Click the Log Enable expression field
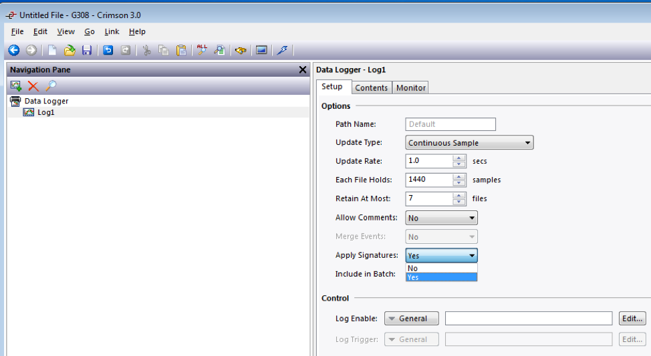 click(x=529, y=318)
